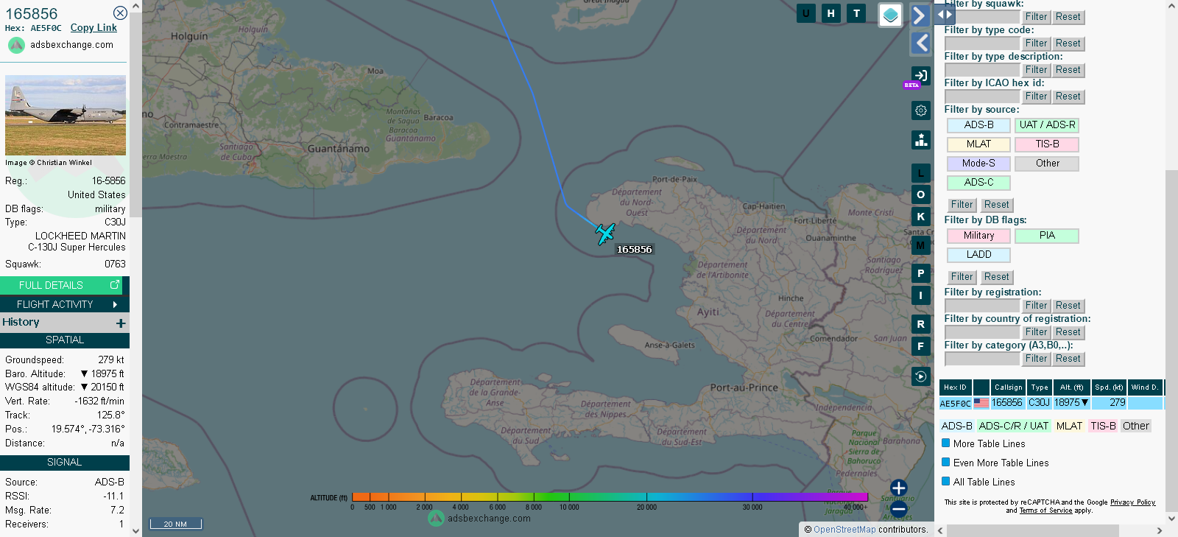1178x537 pixels.
Task: Toggle the Other source filter
Action: (x=1047, y=164)
